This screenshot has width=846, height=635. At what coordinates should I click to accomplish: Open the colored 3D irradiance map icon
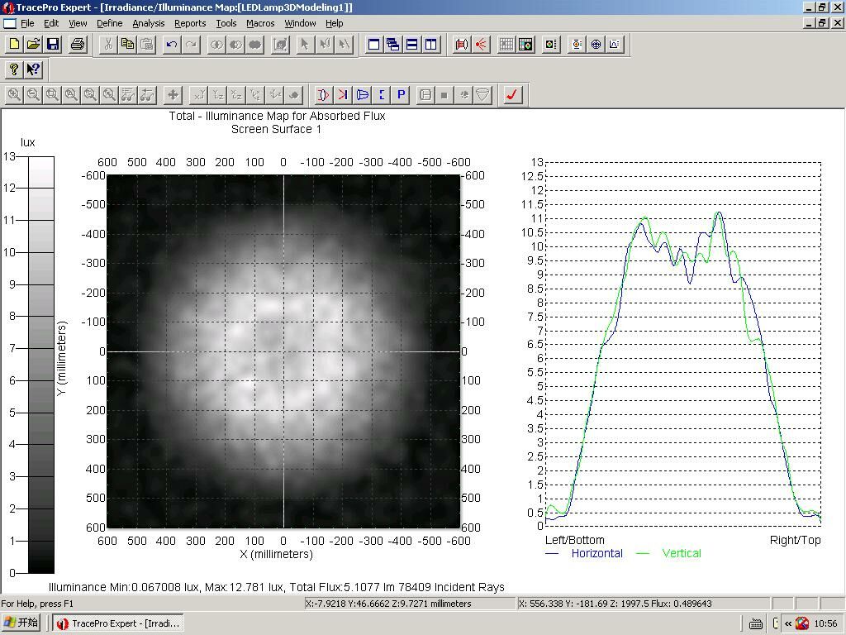pos(525,45)
